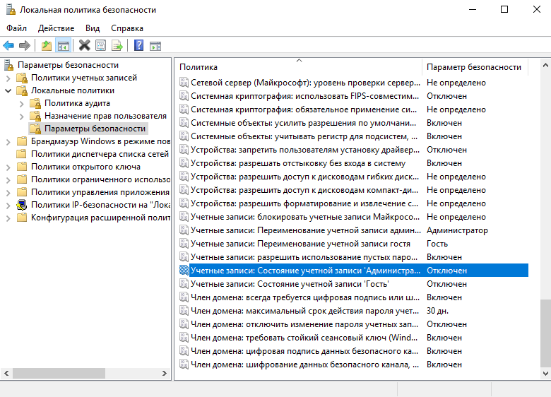Click the Delete (black X) toolbar icon
551x397 pixels.
pyautogui.click(x=85, y=46)
